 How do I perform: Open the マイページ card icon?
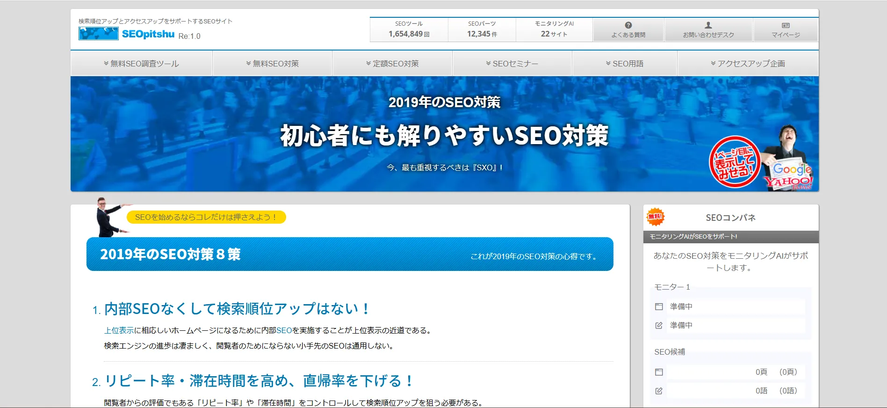pyautogui.click(x=786, y=25)
